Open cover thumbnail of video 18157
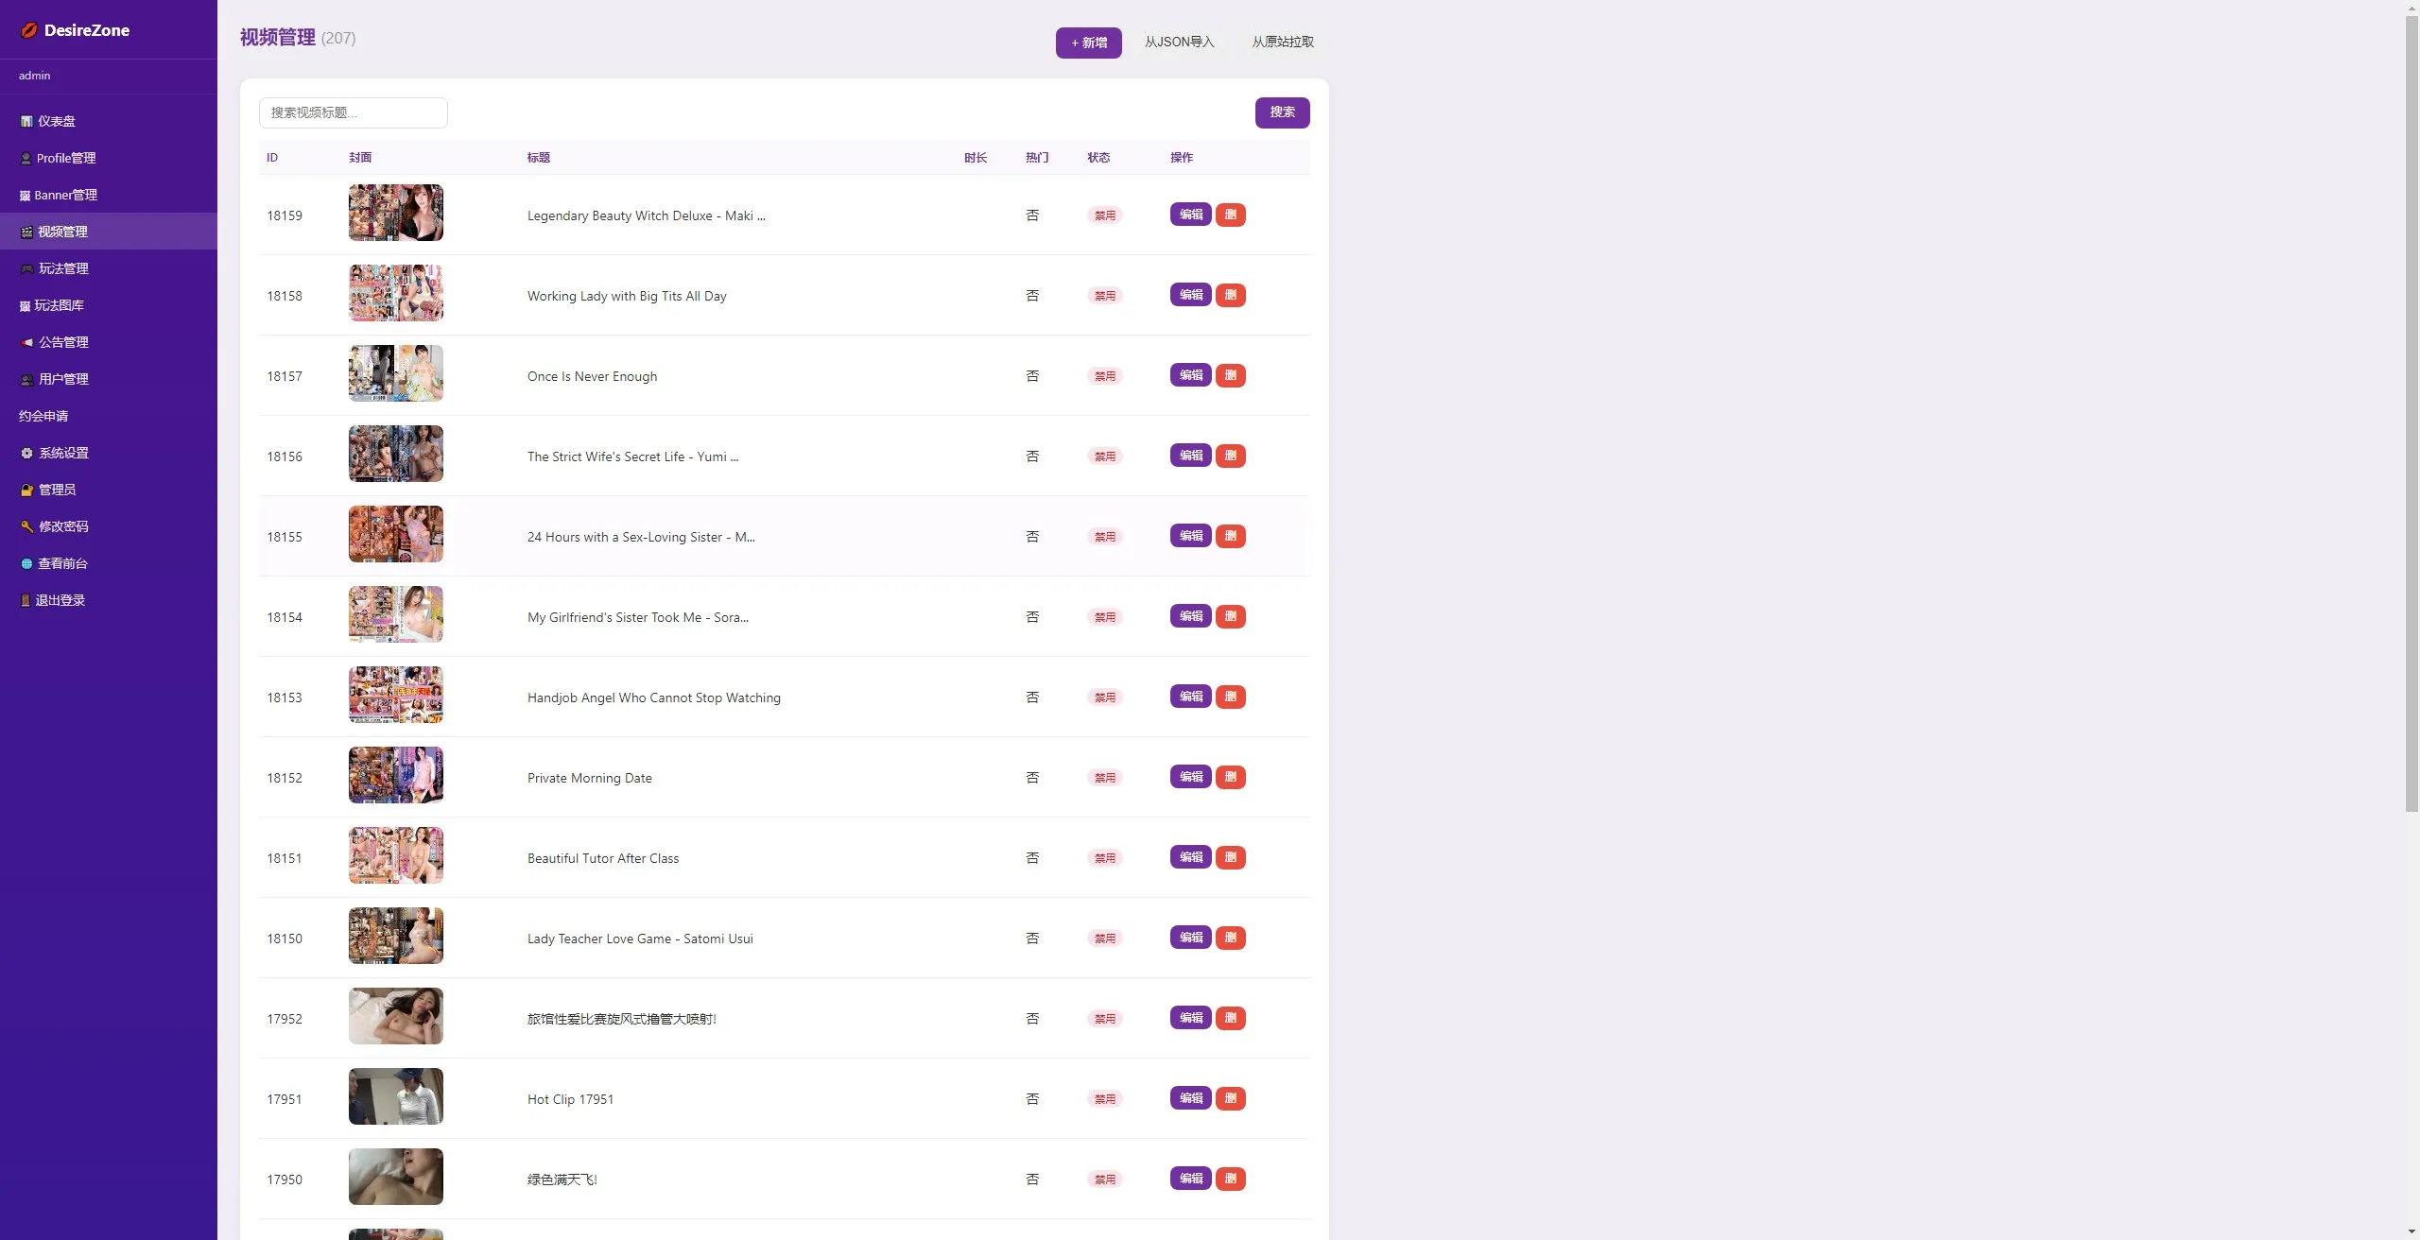 pos(395,373)
